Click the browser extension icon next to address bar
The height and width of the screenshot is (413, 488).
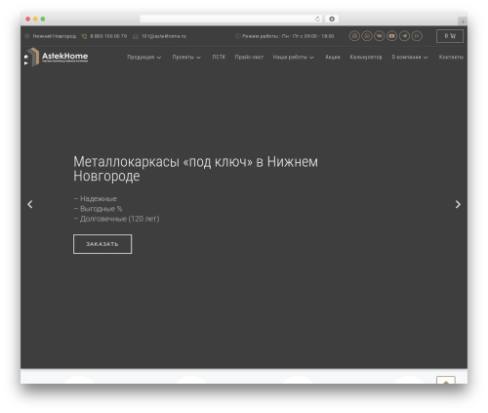[x=332, y=19]
